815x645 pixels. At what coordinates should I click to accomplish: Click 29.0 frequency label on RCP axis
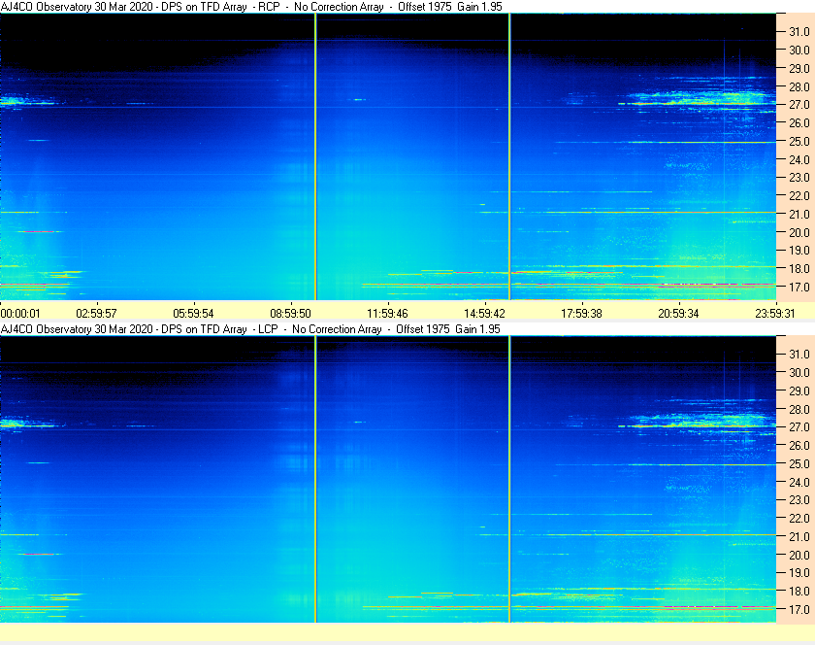tap(799, 68)
